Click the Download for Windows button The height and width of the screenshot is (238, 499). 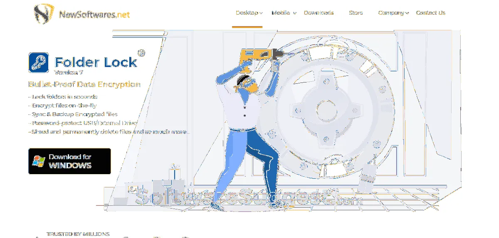click(x=69, y=161)
